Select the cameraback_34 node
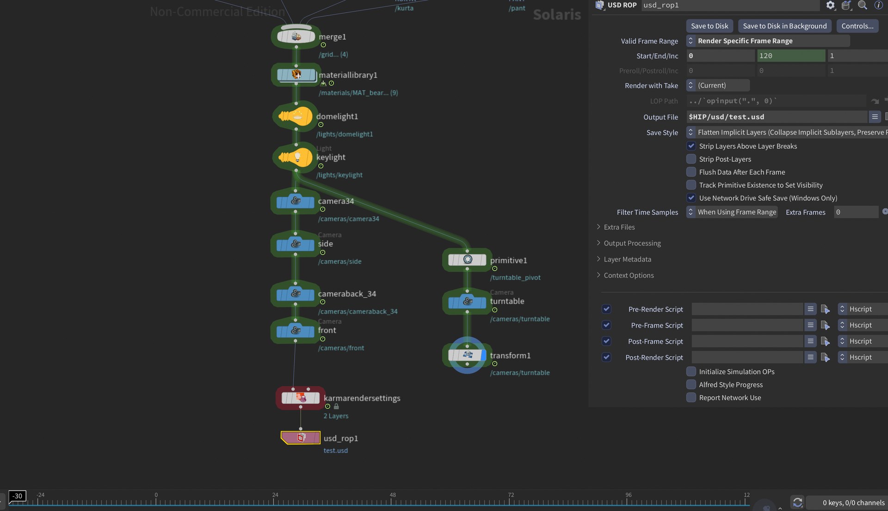 tap(296, 293)
